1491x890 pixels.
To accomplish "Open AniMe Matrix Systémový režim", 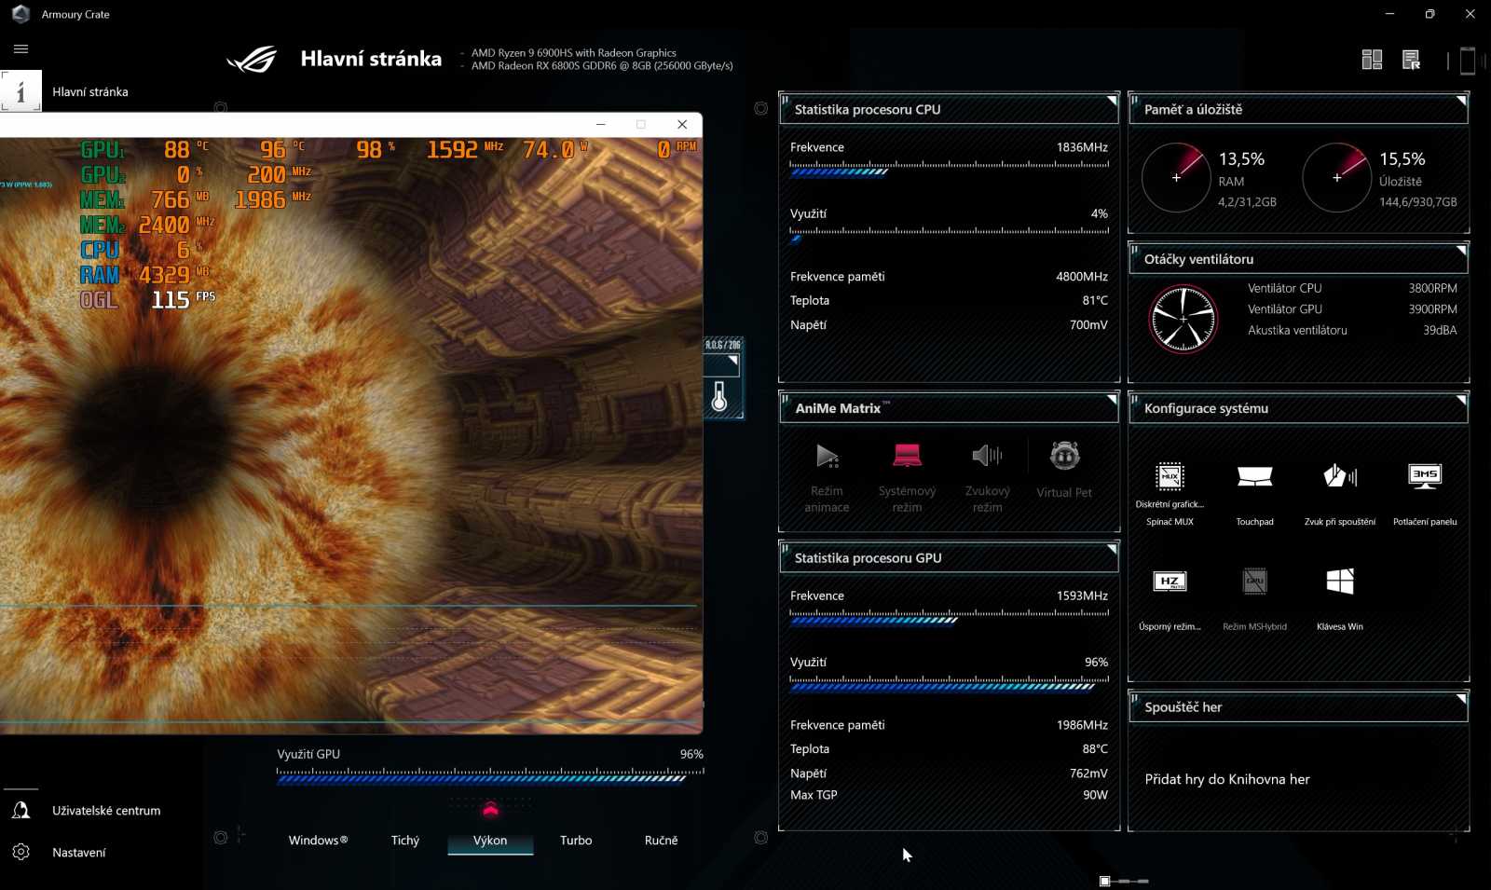I will [907, 477].
